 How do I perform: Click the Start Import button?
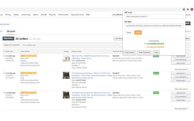129,52
